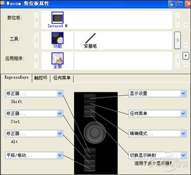Open the 修正器 dropdown above Shift
191x175 pixels.
click(34, 93)
